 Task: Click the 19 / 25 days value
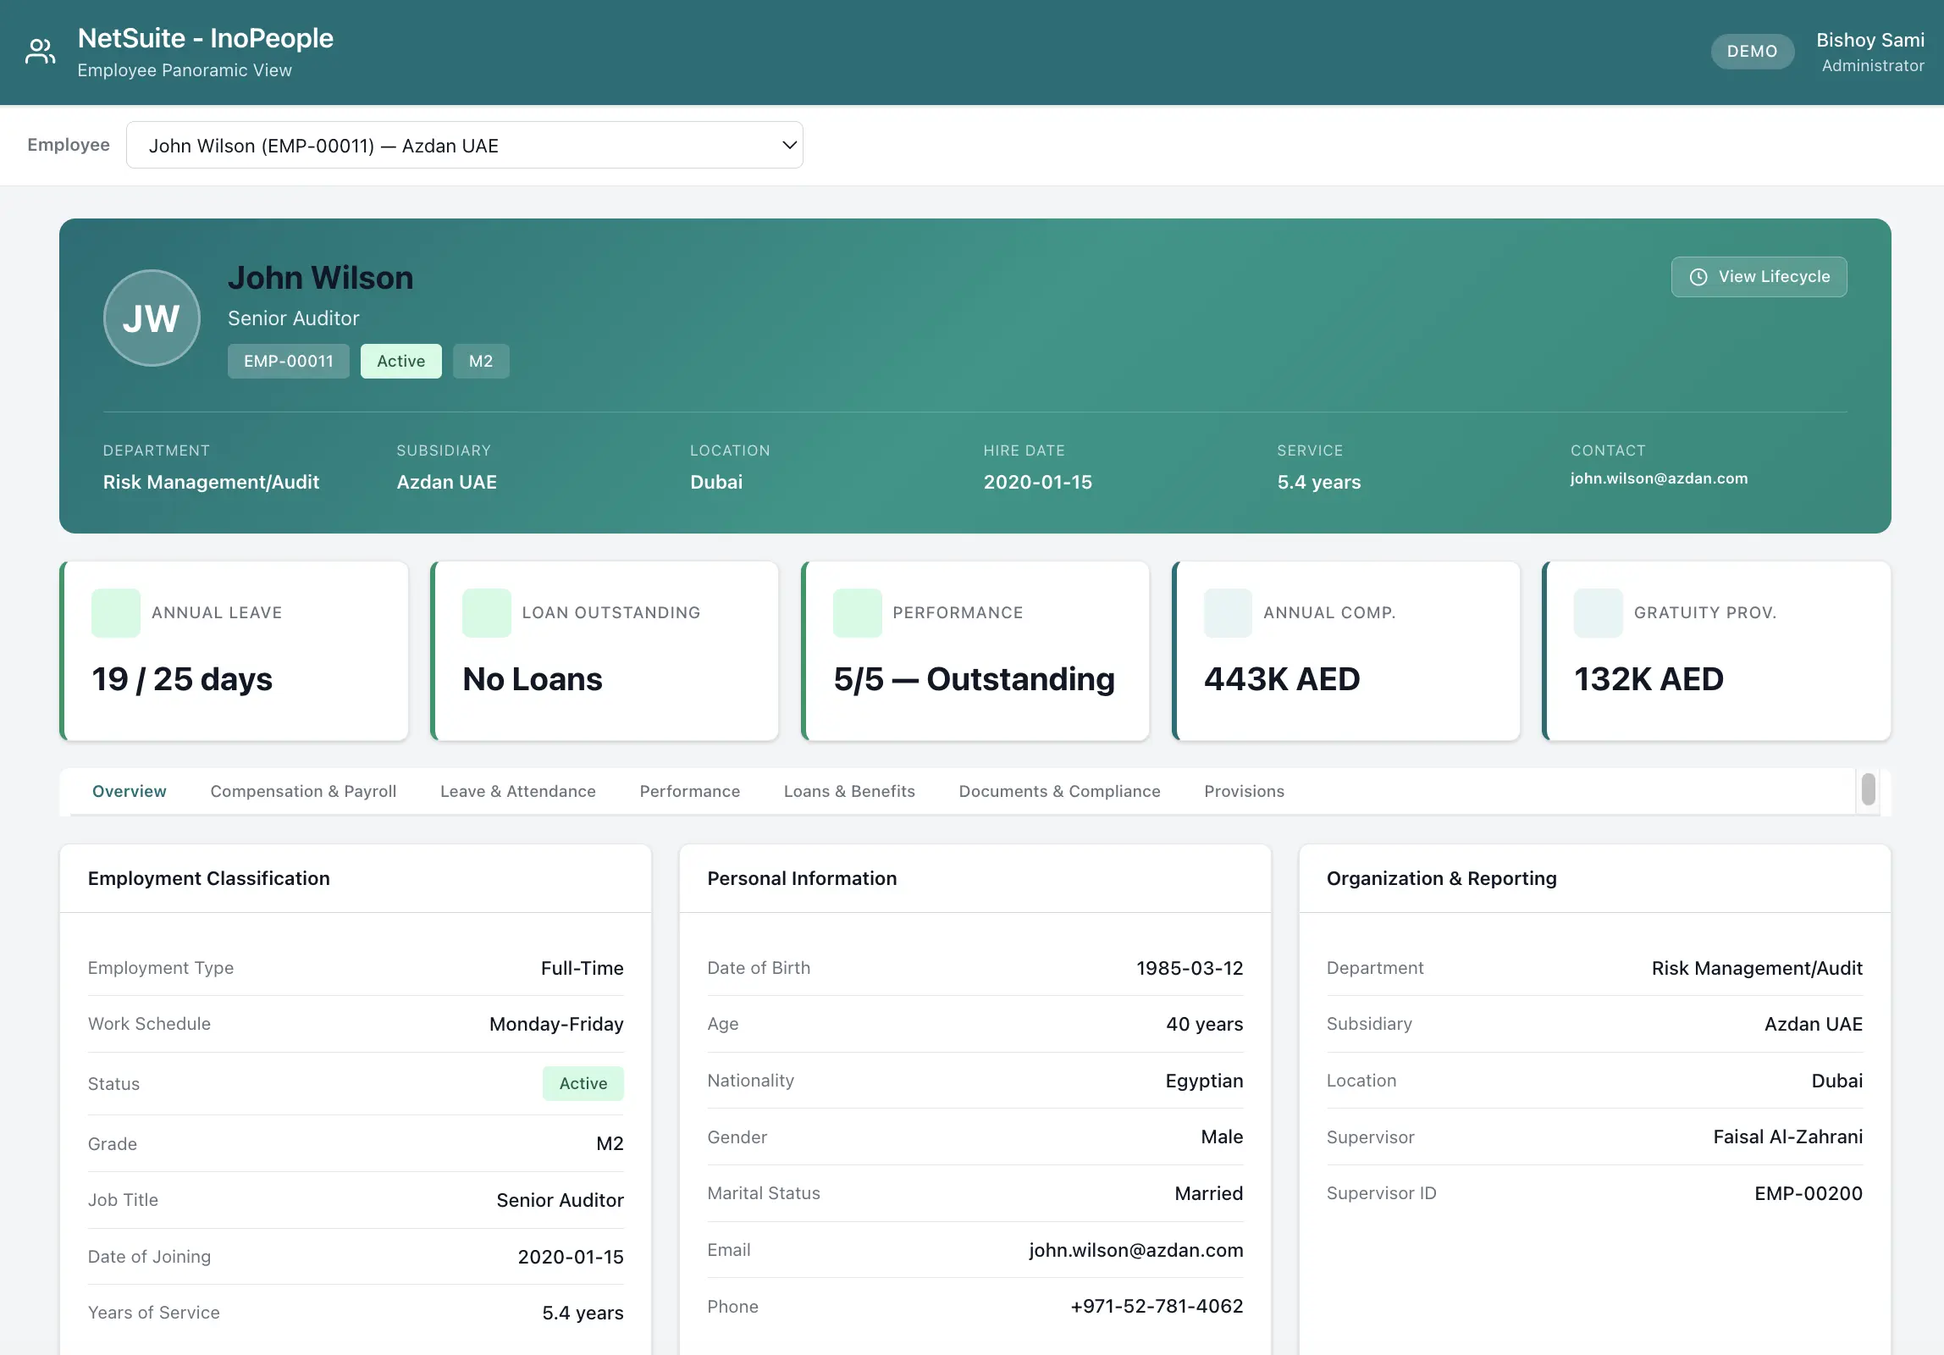182,679
